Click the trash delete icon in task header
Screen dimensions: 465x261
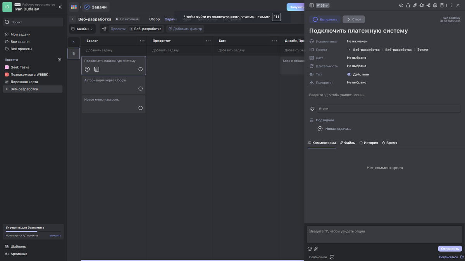[x=442, y=5]
